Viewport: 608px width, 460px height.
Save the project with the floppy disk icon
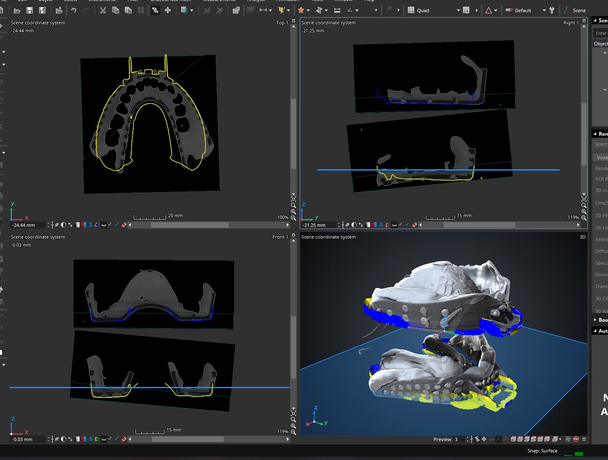coord(30,11)
